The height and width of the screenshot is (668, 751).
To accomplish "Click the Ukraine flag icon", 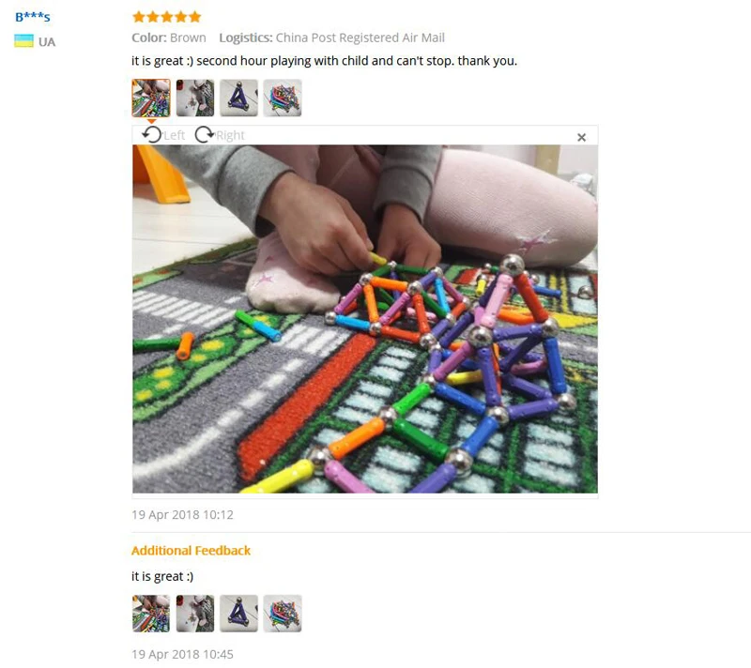I will [x=23, y=41].
